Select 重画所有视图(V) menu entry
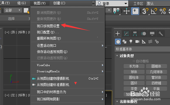This screenshot has width=170, height=105. 49,38
